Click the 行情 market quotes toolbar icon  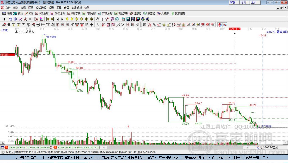point(7,14)
